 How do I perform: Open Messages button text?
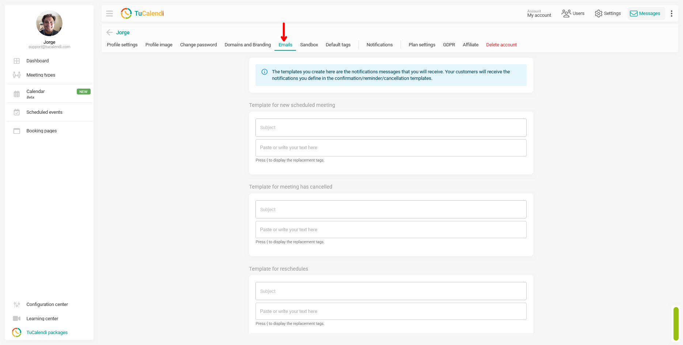tap(650, 13)
